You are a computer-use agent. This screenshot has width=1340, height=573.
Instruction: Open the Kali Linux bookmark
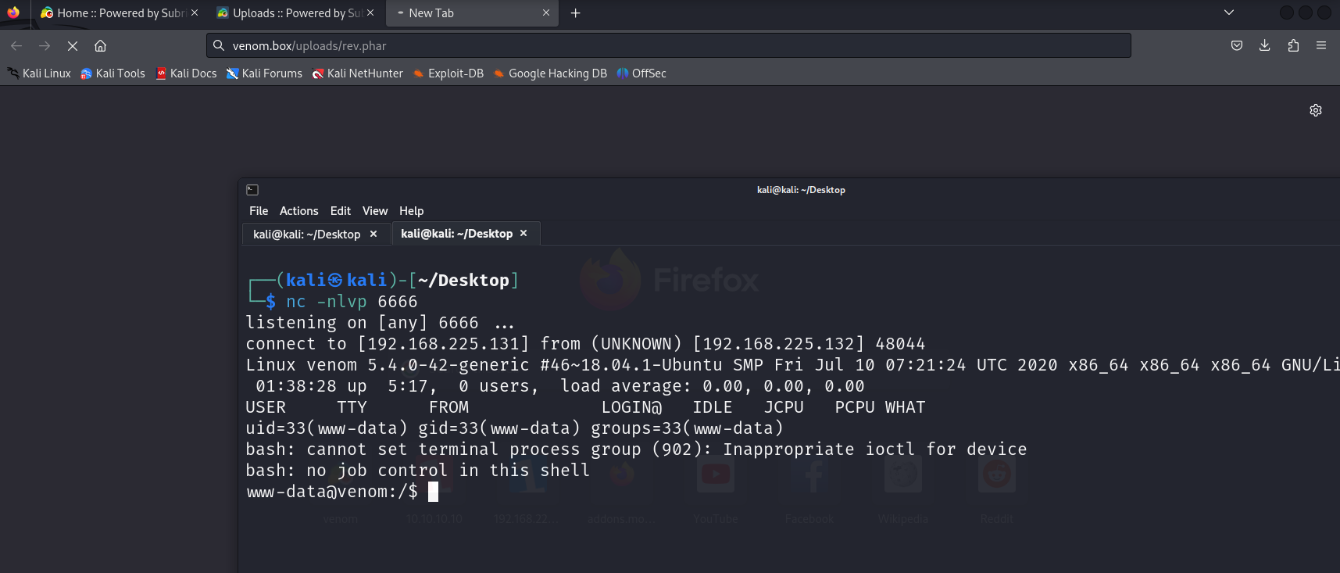(39, 73)
